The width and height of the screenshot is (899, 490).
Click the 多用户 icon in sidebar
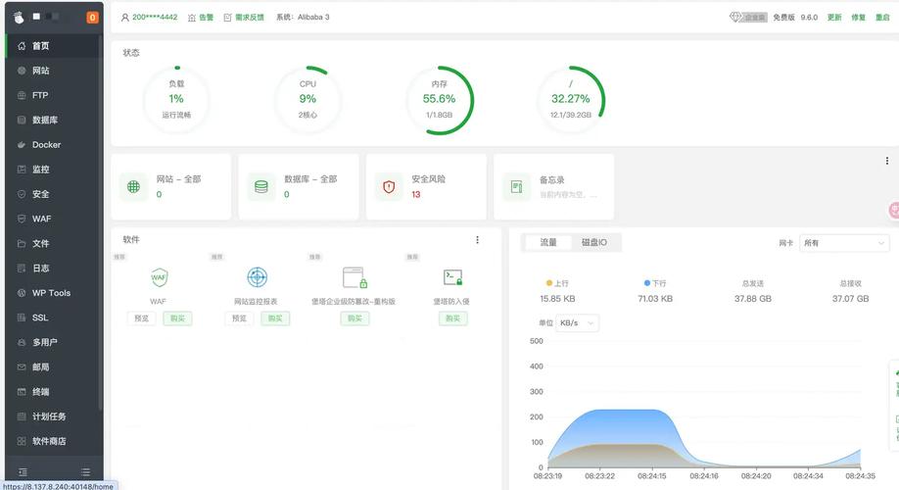22,342
